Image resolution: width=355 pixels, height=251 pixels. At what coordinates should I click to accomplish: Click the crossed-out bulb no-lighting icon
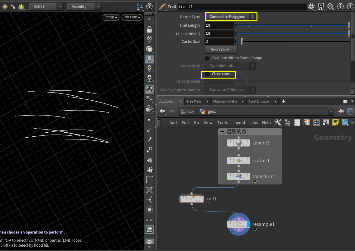click(149, 39)
